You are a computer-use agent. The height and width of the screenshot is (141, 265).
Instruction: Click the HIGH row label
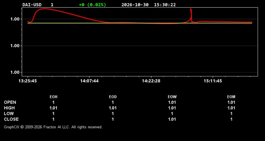point(9,108)
